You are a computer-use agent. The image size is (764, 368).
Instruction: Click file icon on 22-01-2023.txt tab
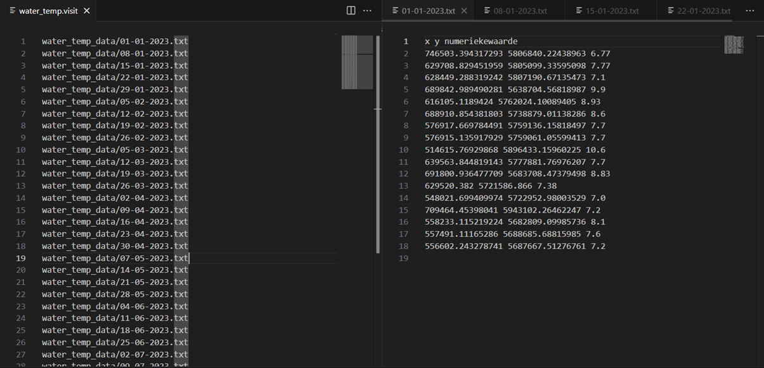(671, 11)
